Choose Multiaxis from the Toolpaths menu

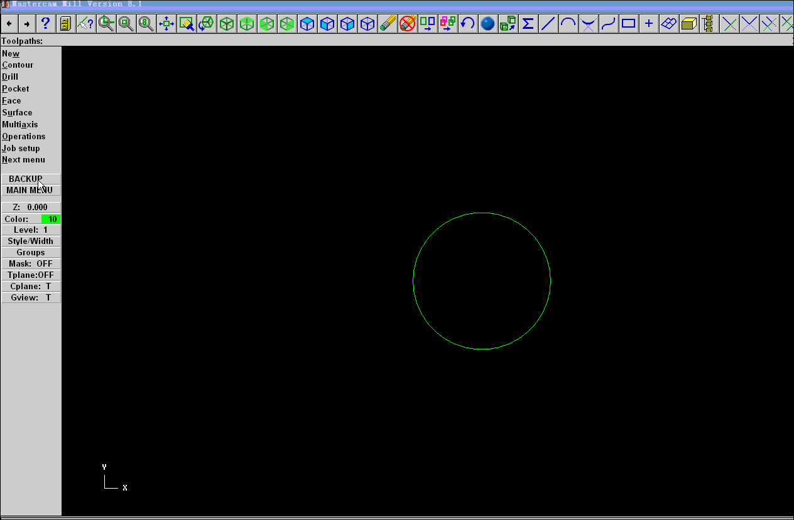(x=19, y=125)
